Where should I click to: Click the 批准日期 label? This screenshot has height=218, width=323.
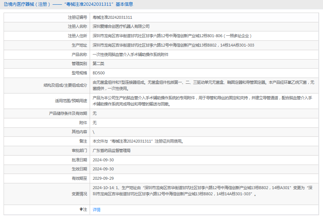79,160
